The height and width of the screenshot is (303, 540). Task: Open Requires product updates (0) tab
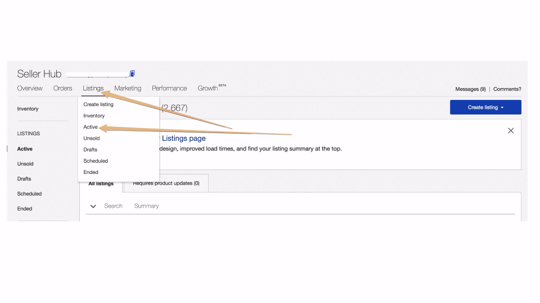pos(166,183)
